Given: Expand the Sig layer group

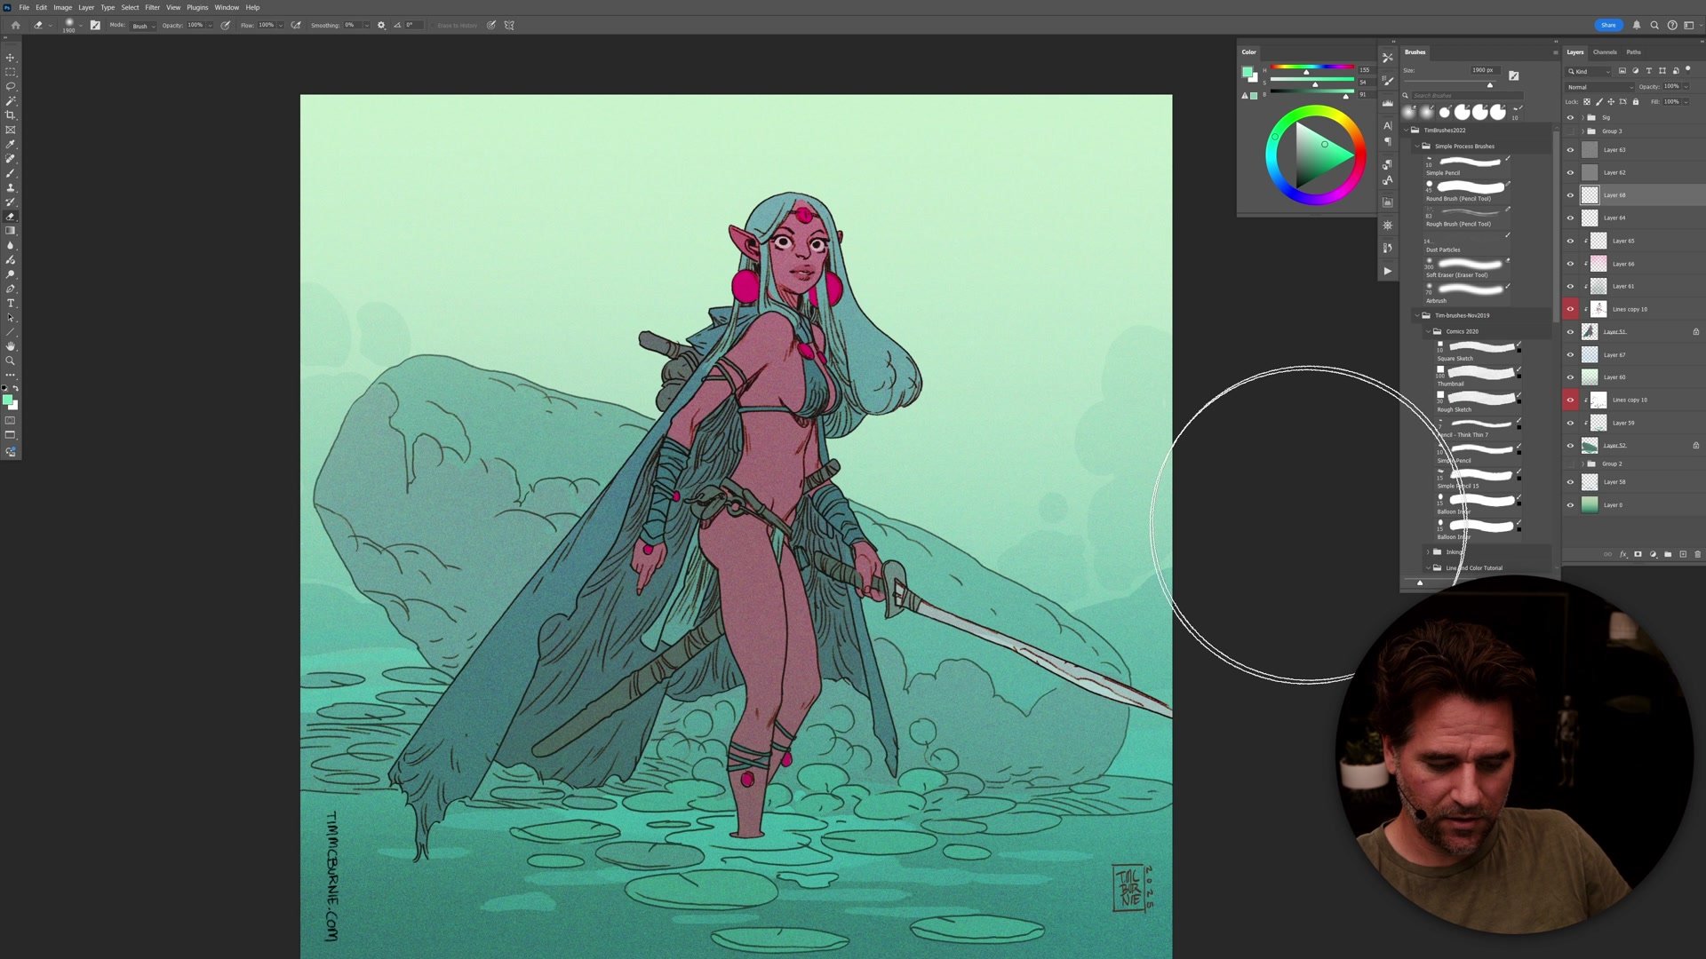Looking at the screenshot, I should tap(1584, 116).
